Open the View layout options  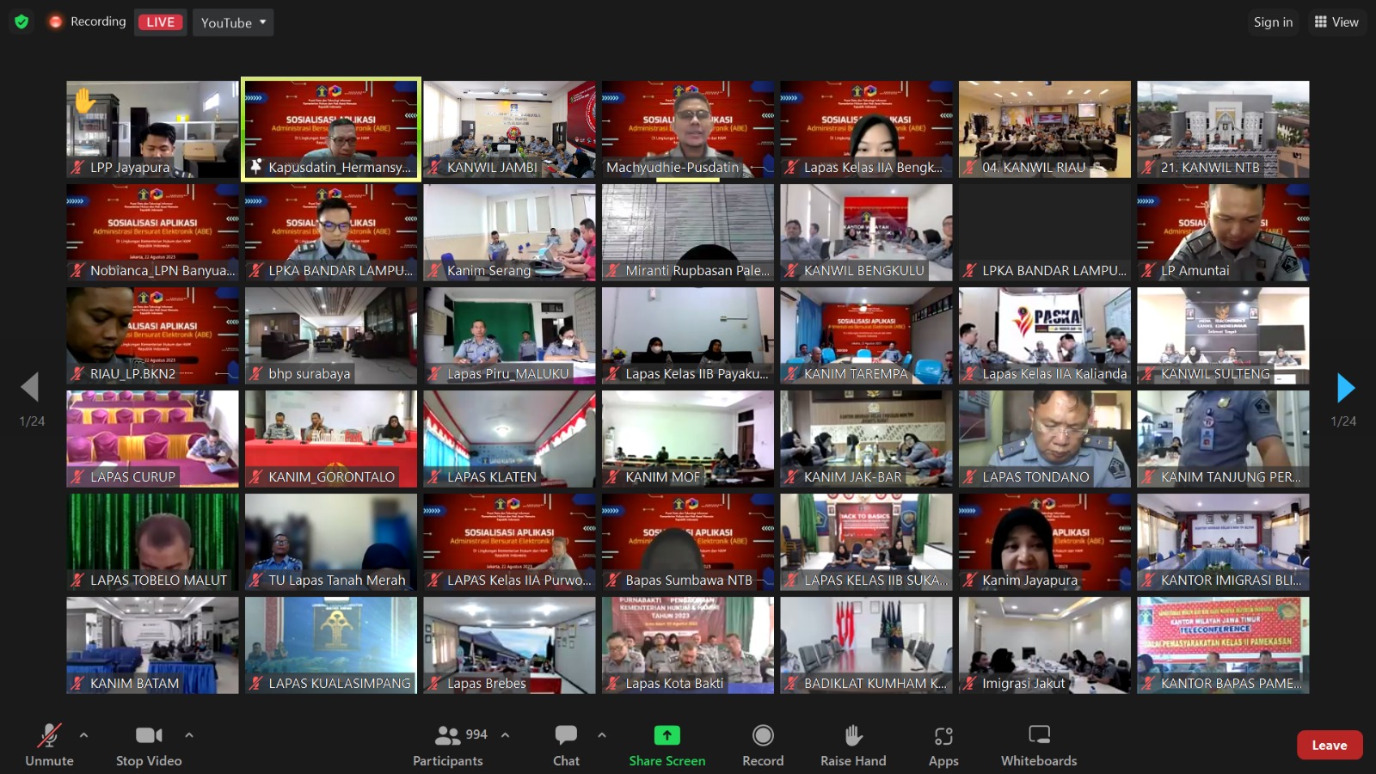click(x=1336, y=22)
